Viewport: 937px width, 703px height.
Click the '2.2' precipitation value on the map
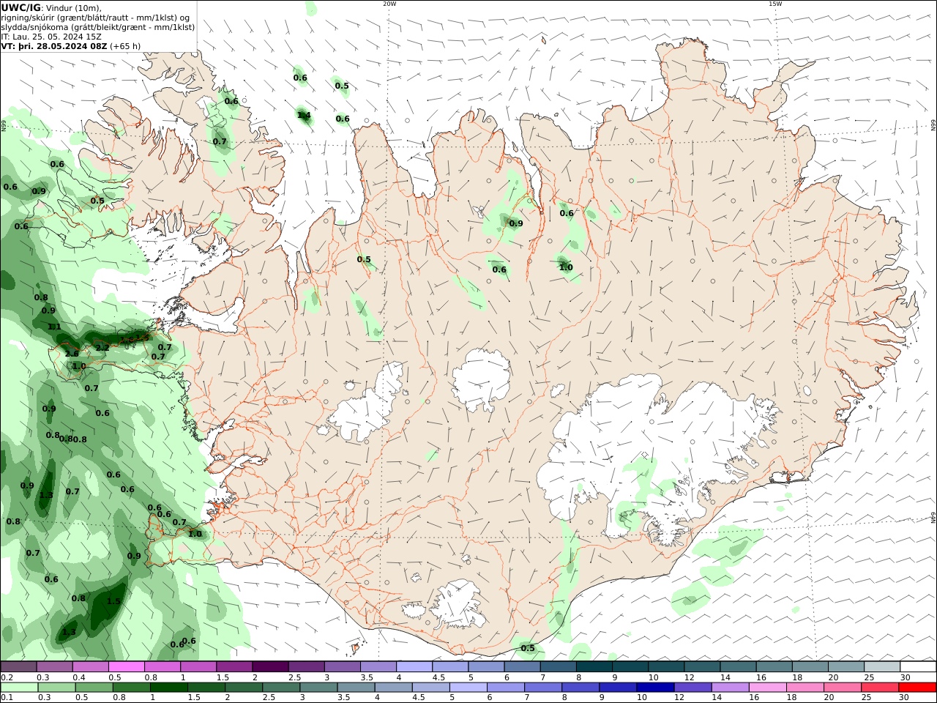click(x=102, y=348)
